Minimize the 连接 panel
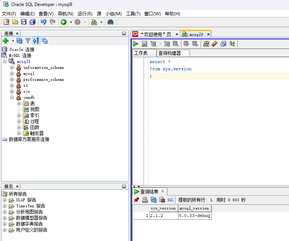 [124, 33]
